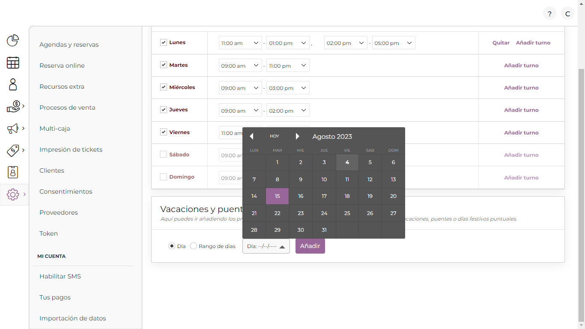
Task: Open Token menu item
Action: [x=48, y=233]
